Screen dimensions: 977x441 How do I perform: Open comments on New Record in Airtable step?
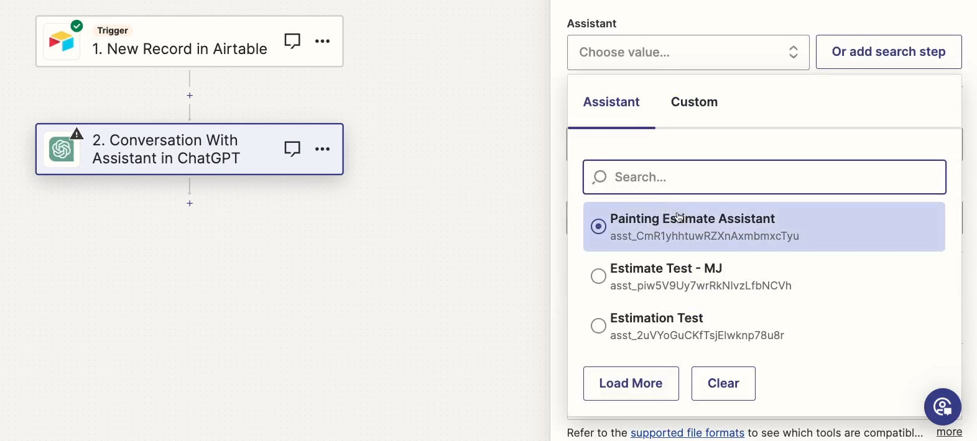point(292,41)
